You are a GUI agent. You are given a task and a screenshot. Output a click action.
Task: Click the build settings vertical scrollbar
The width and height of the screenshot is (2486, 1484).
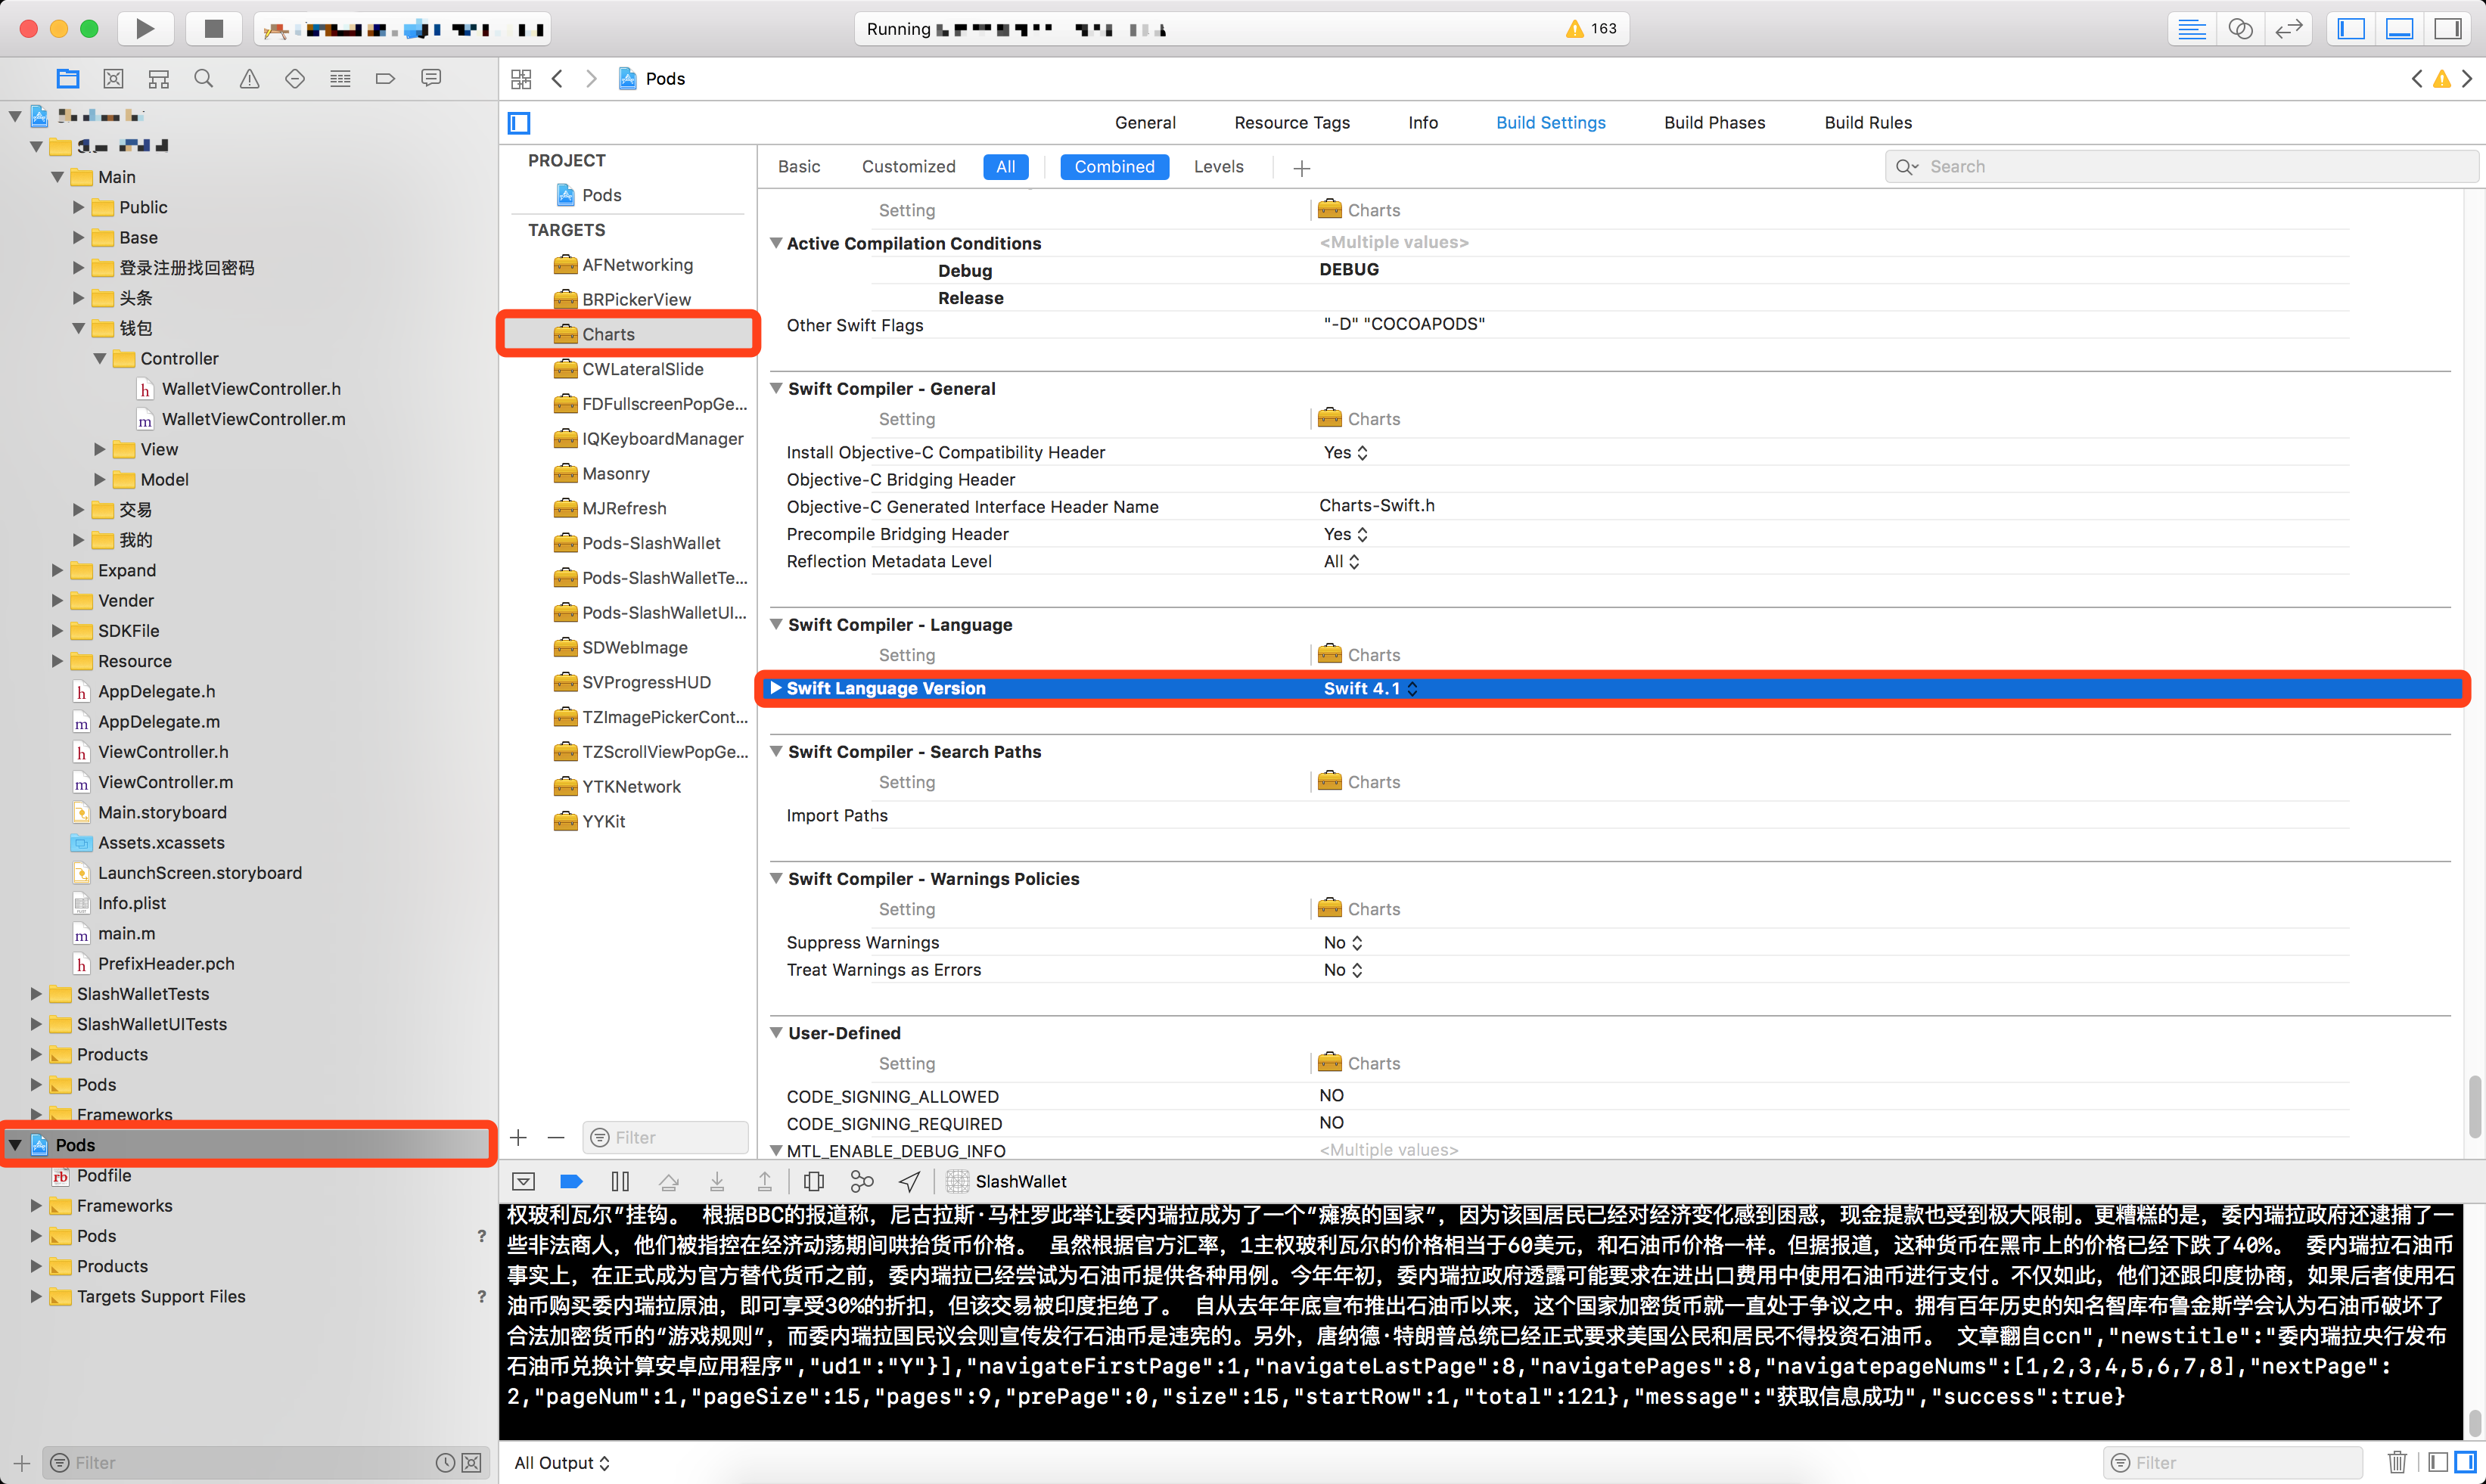tap(2474, 1107)
